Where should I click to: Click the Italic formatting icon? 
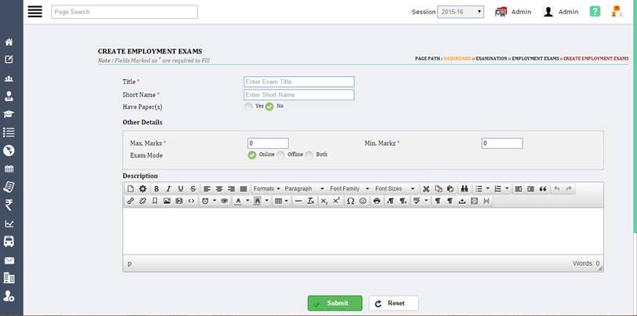(168, 189)
